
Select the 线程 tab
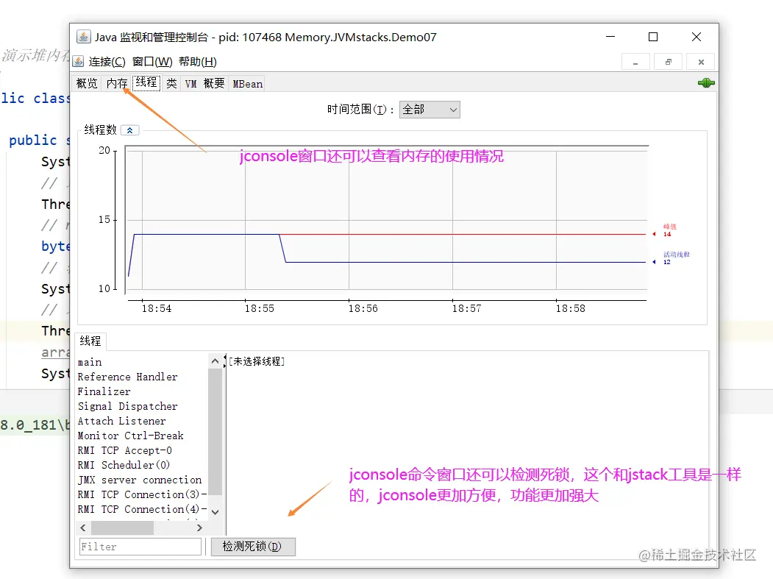click(146, 82)
